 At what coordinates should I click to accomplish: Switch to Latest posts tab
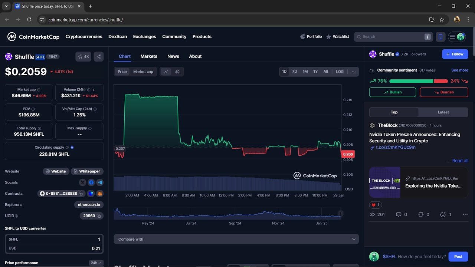443,112
